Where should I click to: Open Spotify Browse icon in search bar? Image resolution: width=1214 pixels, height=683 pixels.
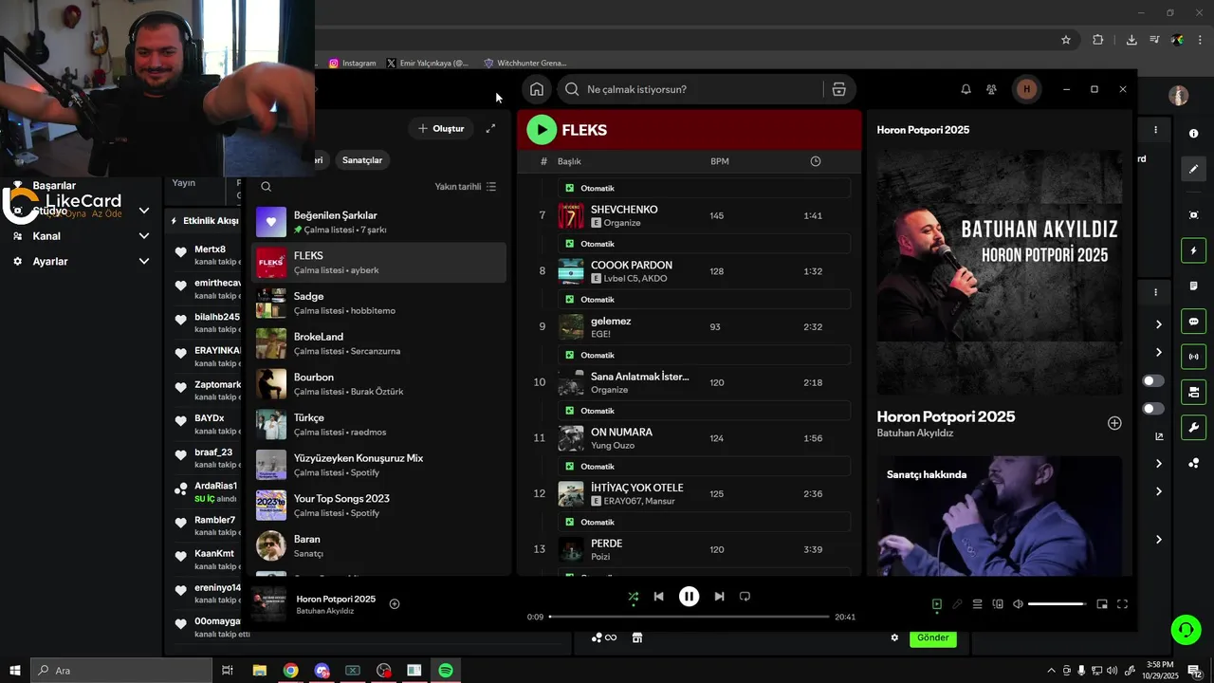[x=838, y=89]
